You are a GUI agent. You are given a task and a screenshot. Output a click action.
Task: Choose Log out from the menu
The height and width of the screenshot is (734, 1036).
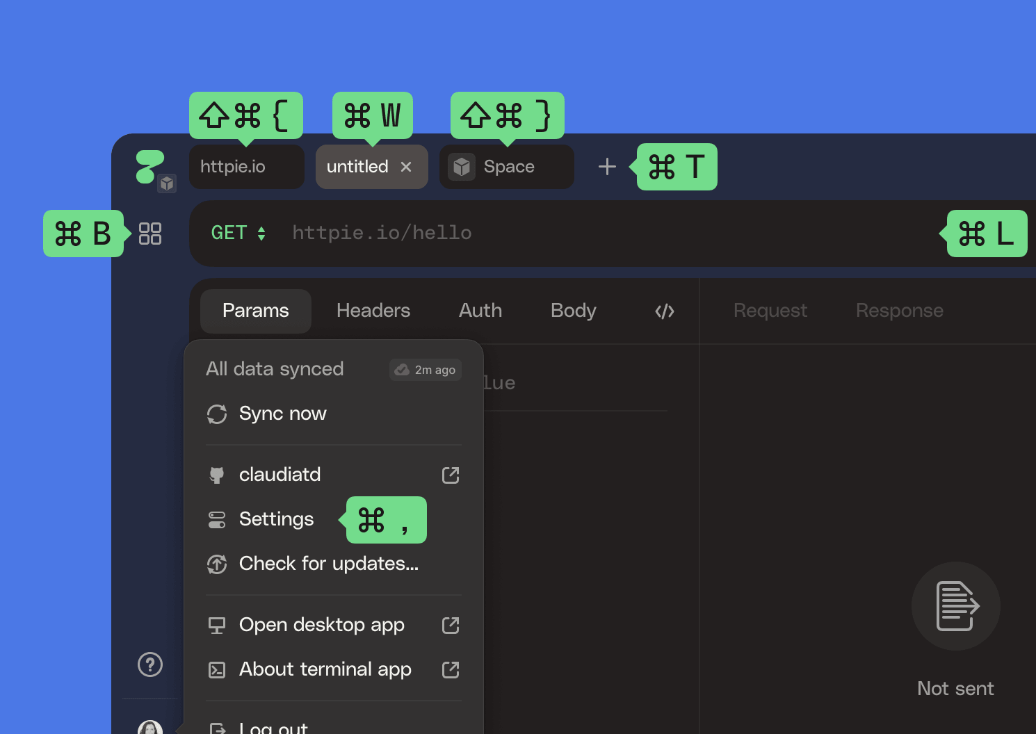click(334, 726)
